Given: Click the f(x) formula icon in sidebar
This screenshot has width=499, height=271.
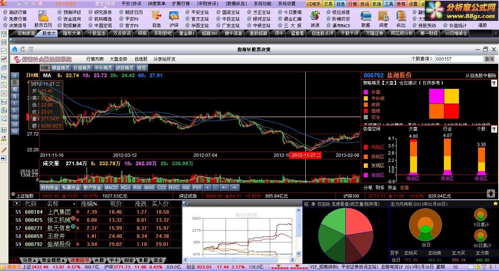Looking at the screenshot, I should (x=4, y=111).
